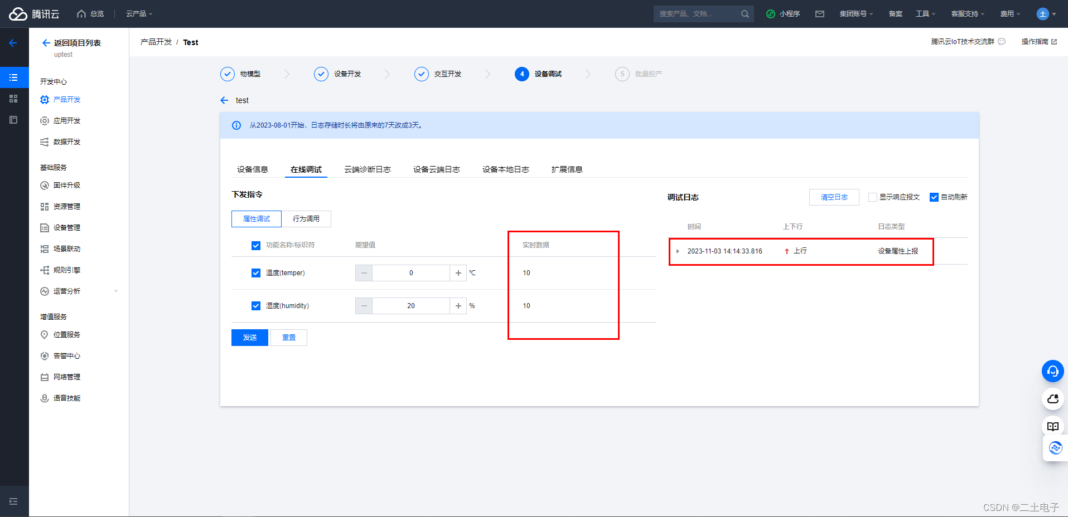Click the back arrow next to test
This screenshot has width=1068, height=517.
tap(224, 100)
